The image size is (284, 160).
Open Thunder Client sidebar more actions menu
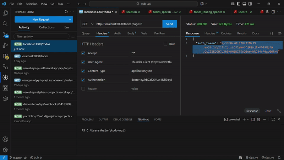(72, 12)
